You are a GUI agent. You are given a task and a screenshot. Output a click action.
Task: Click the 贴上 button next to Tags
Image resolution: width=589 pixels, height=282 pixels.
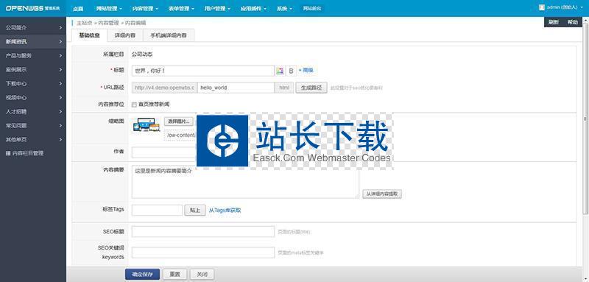pyautogui.click(x=195, y=211)
